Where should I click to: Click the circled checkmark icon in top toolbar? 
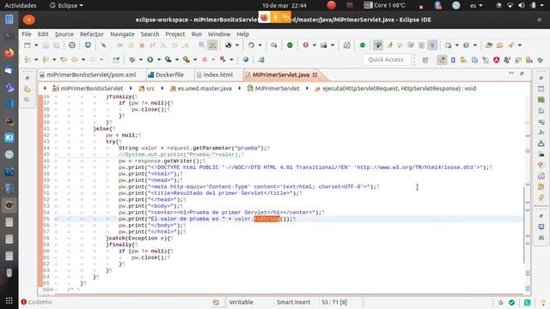pos(72,45)
